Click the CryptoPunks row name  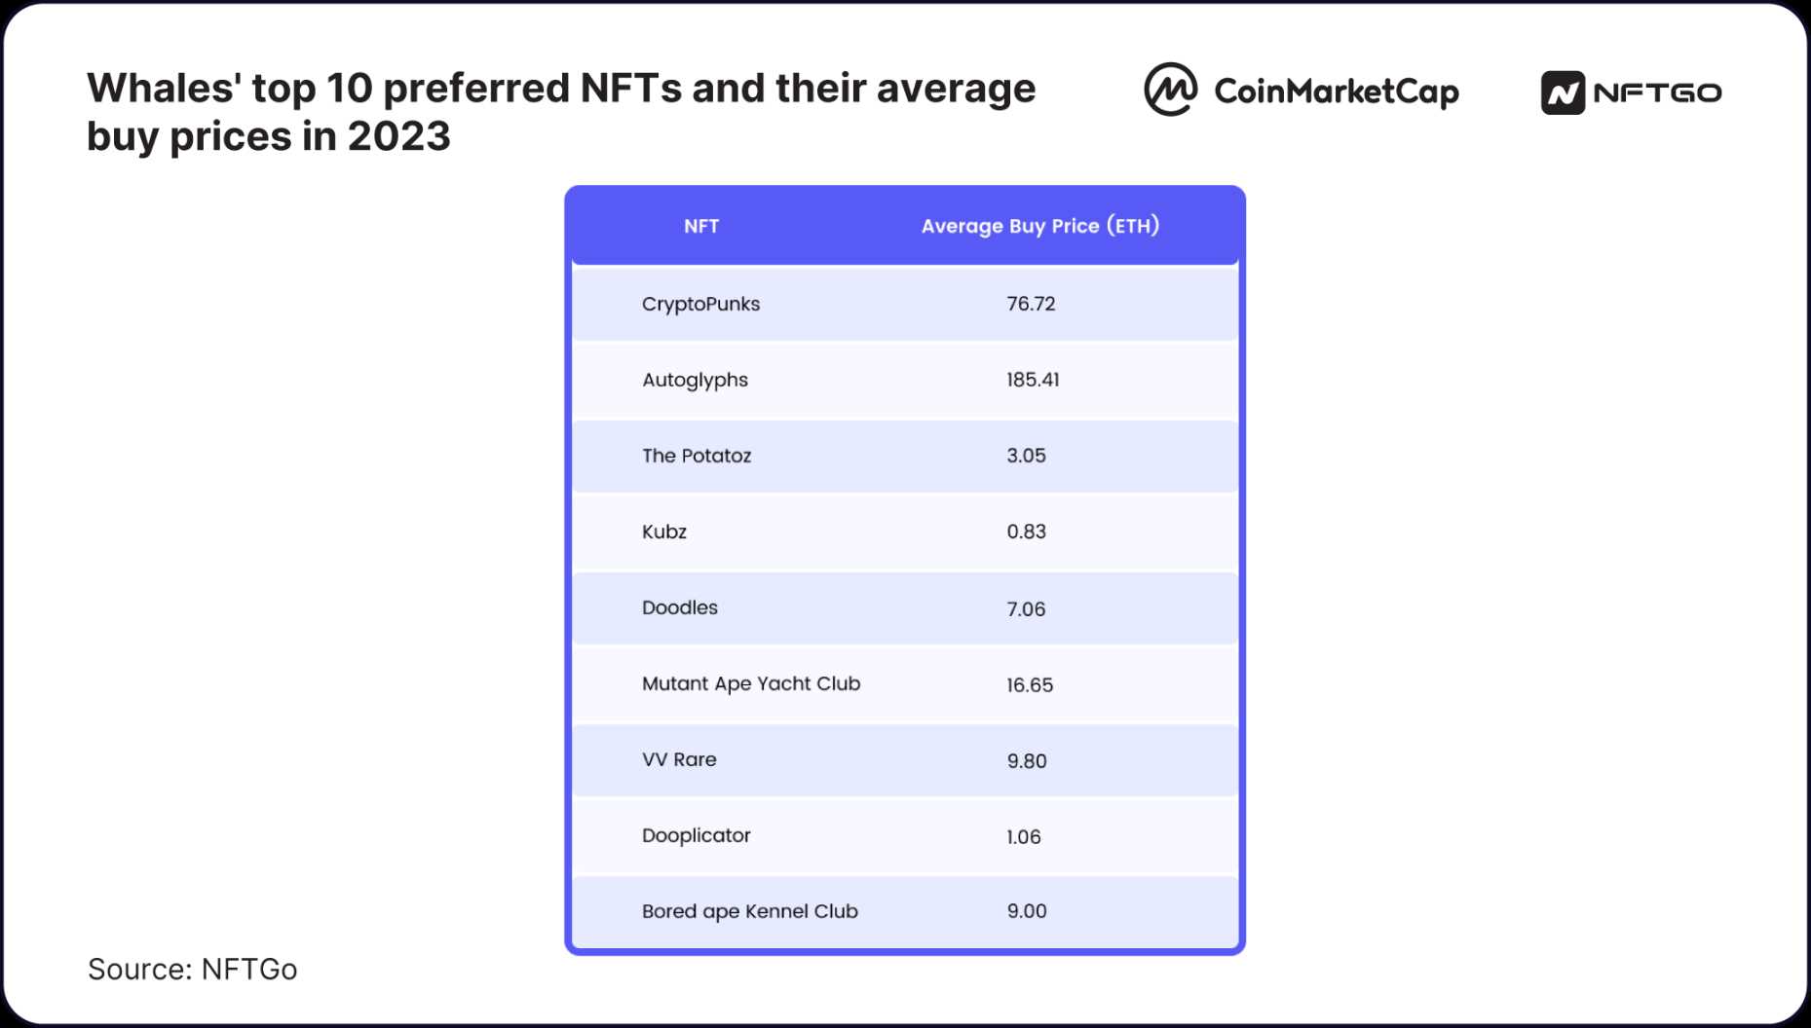coord(700,304)
